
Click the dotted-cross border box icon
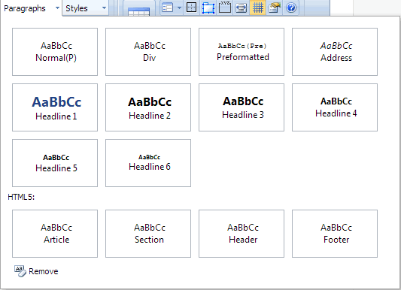192,8
